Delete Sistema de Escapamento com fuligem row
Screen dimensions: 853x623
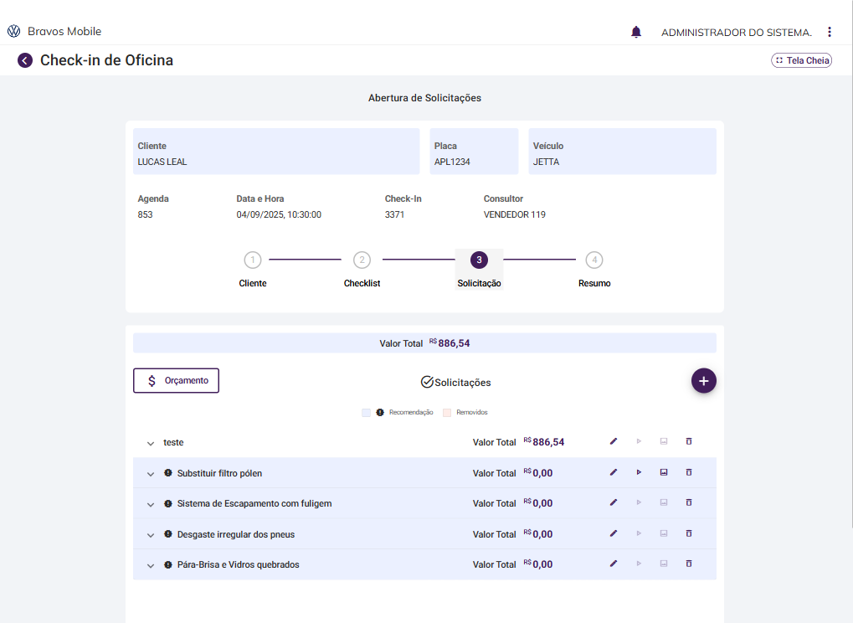(689, 502)
